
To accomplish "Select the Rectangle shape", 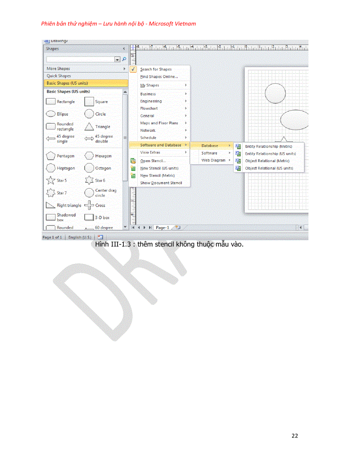I will 50,101.
